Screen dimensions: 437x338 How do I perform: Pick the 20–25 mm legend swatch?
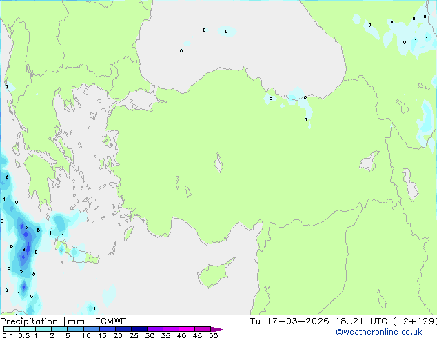[123, 329]
